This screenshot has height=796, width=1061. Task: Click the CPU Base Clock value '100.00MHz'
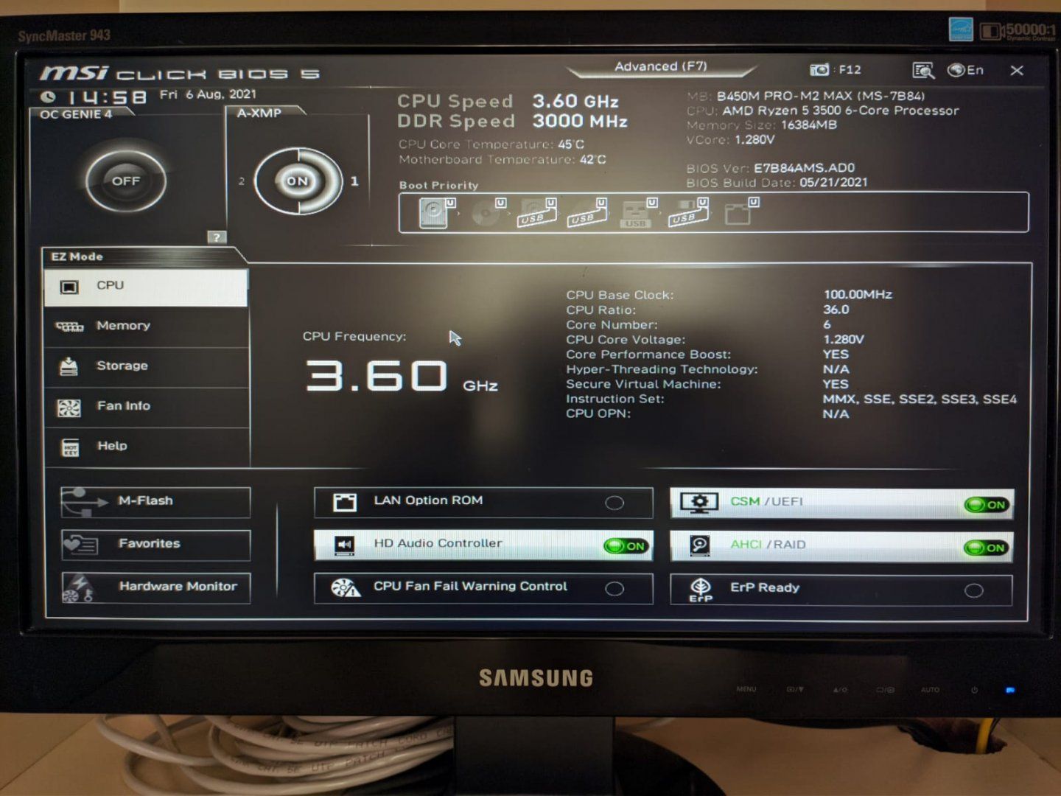click(x=858, y=295)
